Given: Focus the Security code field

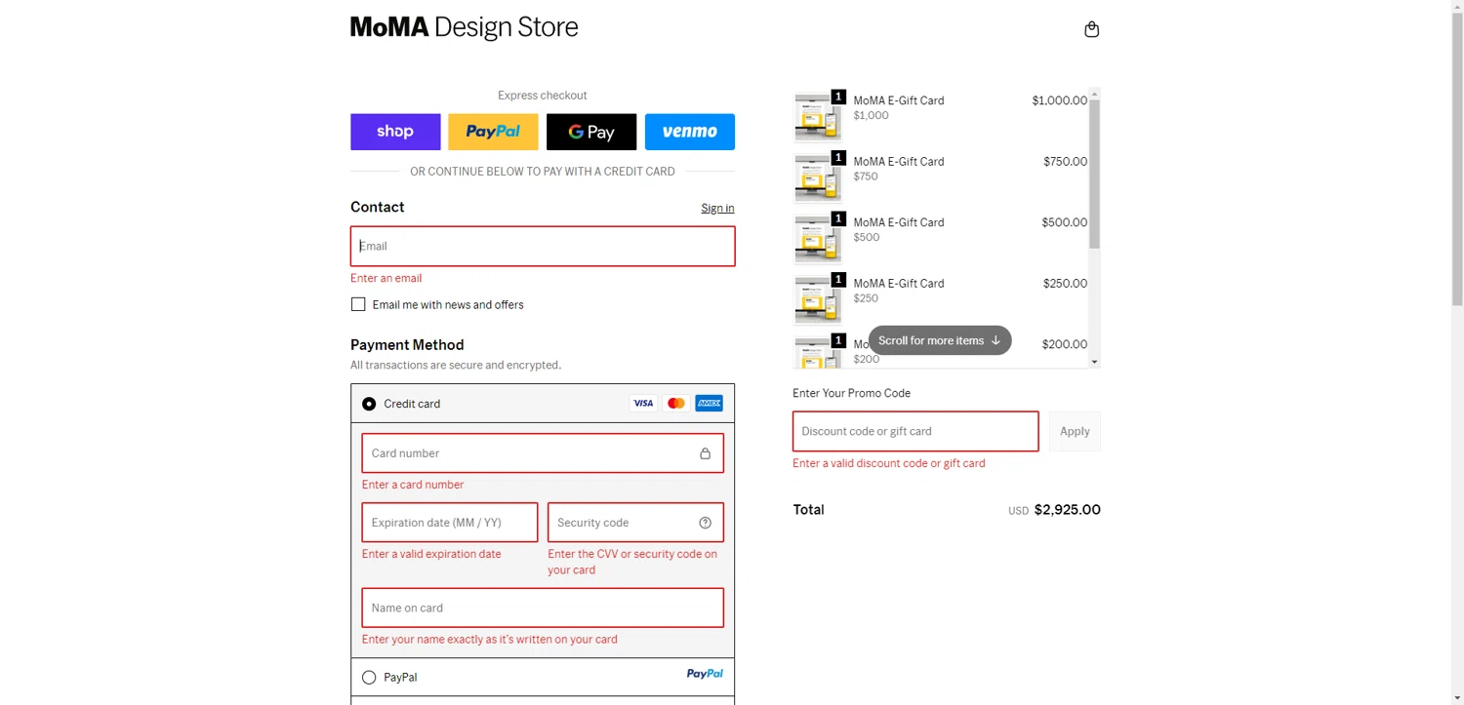Looking at the screenshot, I should (x=635, y=523).
